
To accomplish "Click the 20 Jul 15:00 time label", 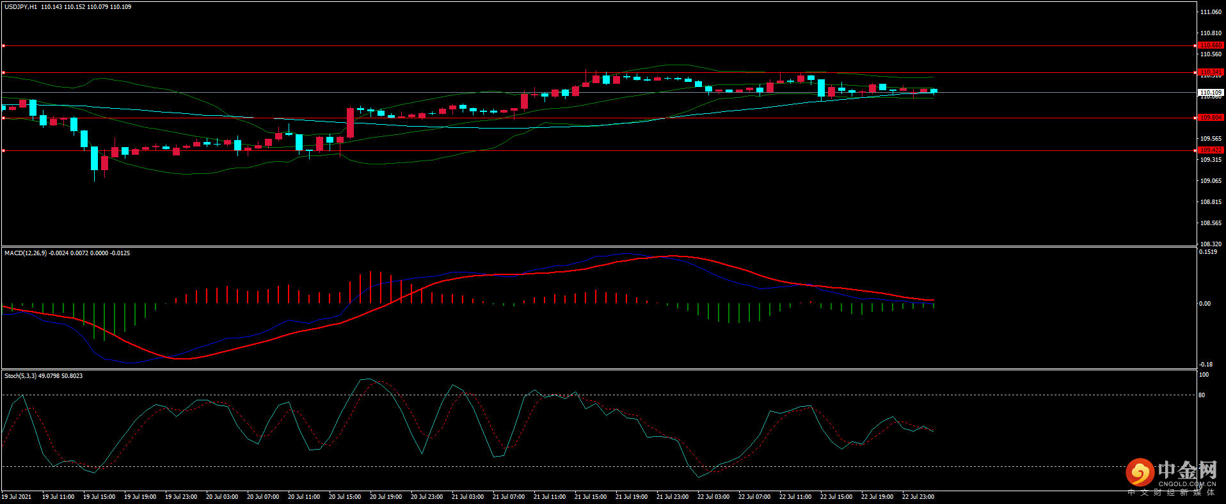I will 345,497.
